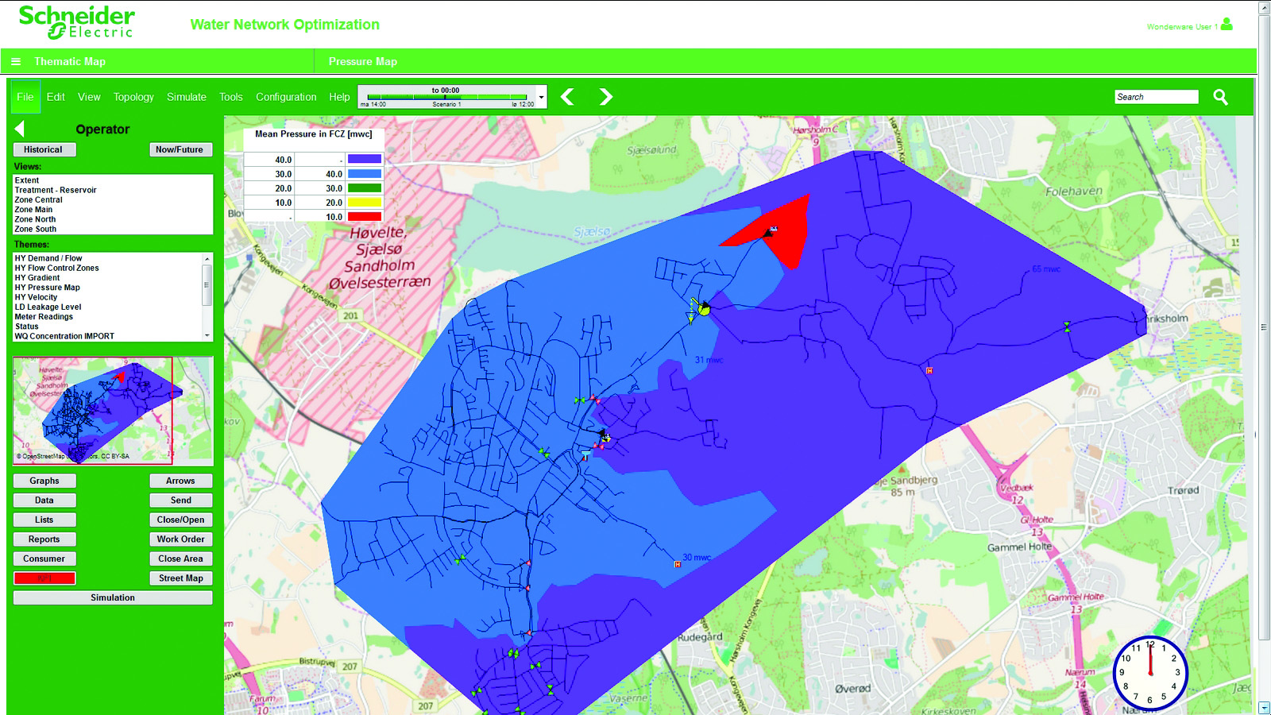
Task: Click into the Search input field
Action: (x=1156, y=97)
